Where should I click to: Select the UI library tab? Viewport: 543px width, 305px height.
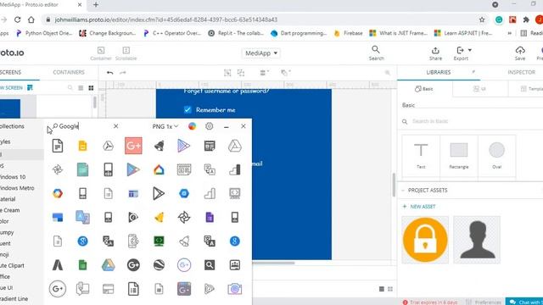click(x=480, y=89)
